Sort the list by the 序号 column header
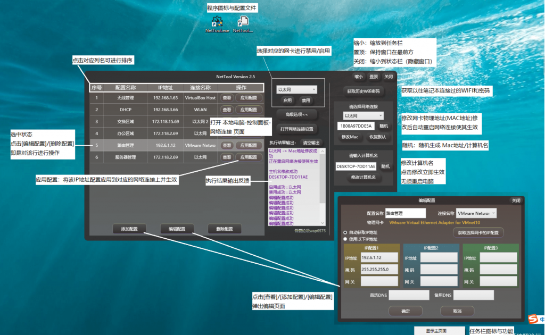The image size is (545, 335). tap(97, 88)
